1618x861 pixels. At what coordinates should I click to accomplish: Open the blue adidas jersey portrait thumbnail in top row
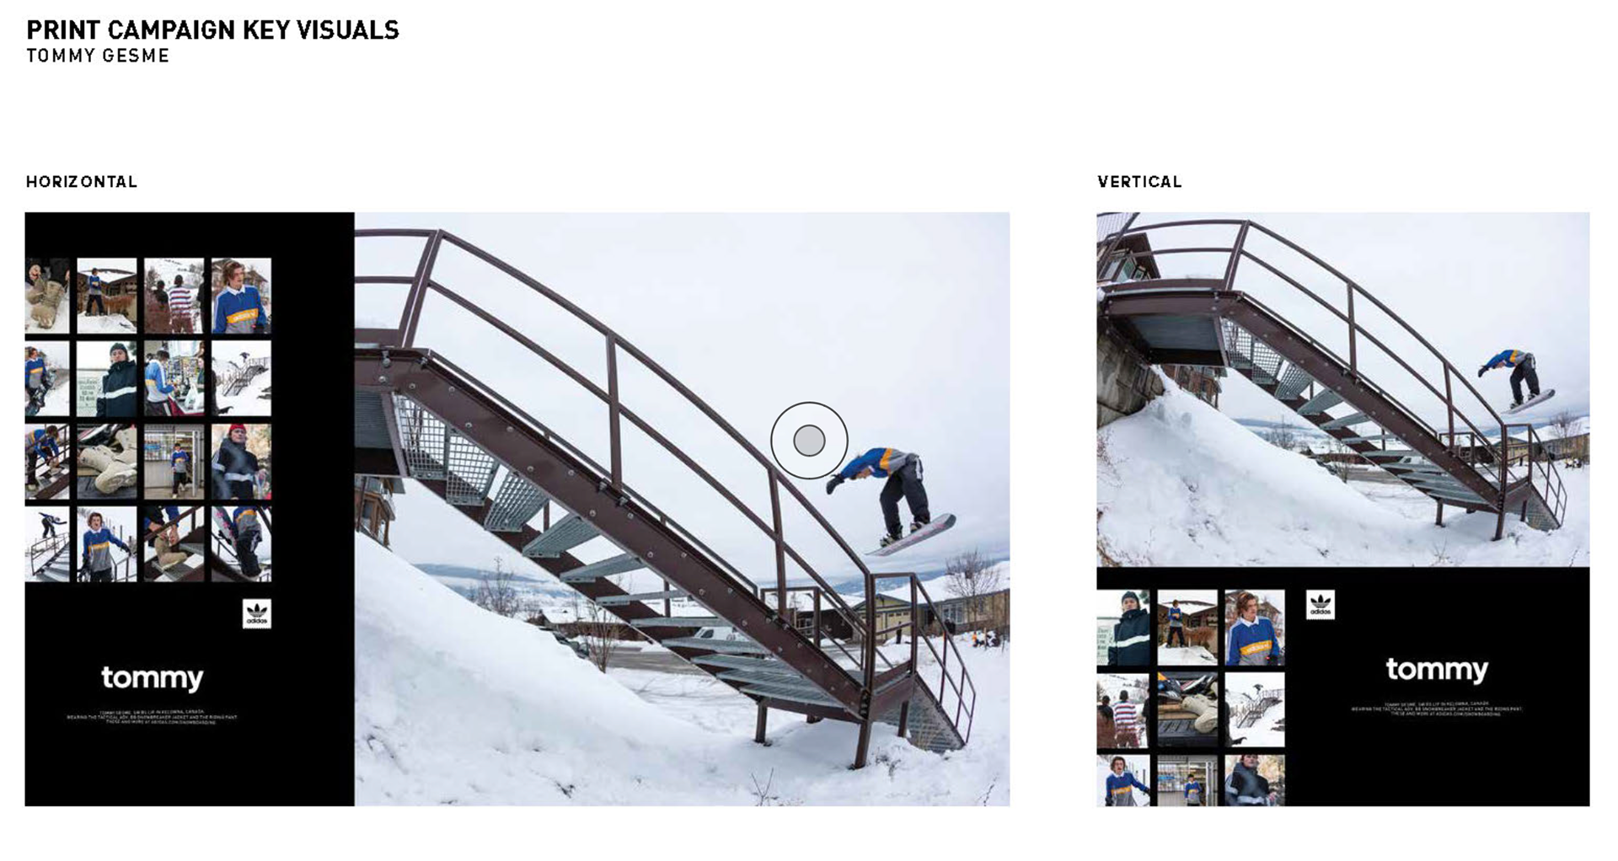pos(241,296)
